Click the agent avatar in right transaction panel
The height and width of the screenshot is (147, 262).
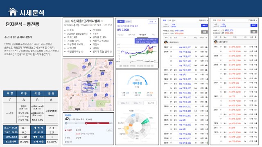click(x=216, y=42)
